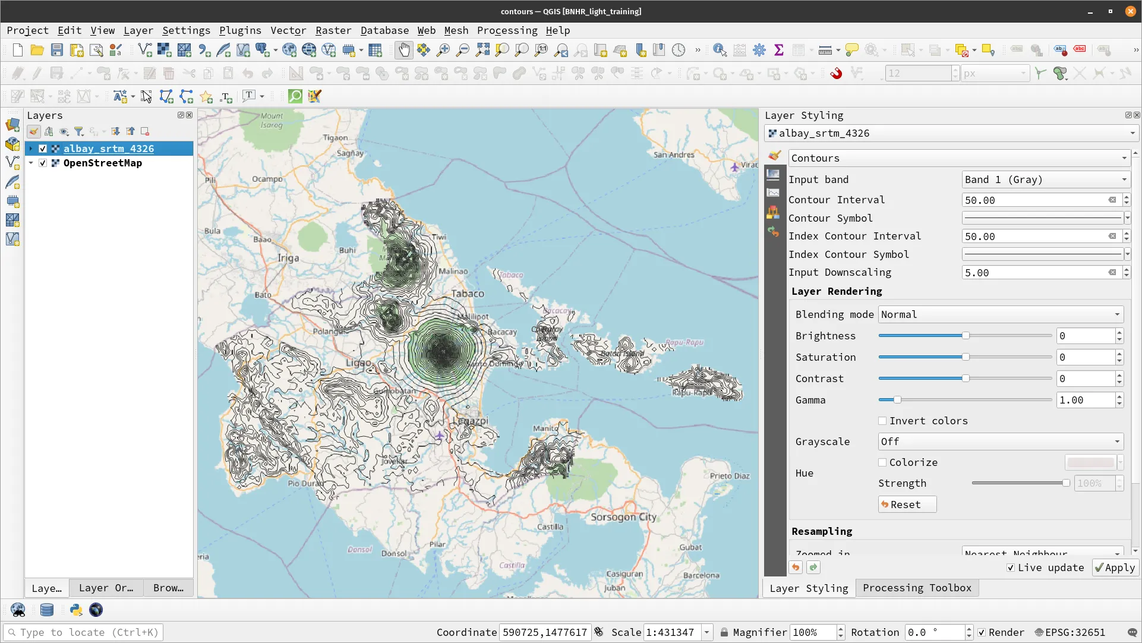Select the Pan Map tool
Viewport: 1142px width, 643px height.
point(403,50)
